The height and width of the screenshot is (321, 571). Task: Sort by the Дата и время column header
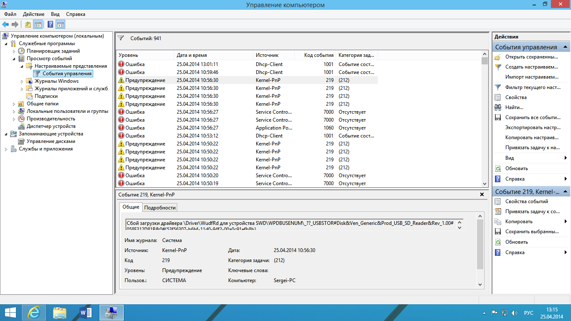[214, 55]
